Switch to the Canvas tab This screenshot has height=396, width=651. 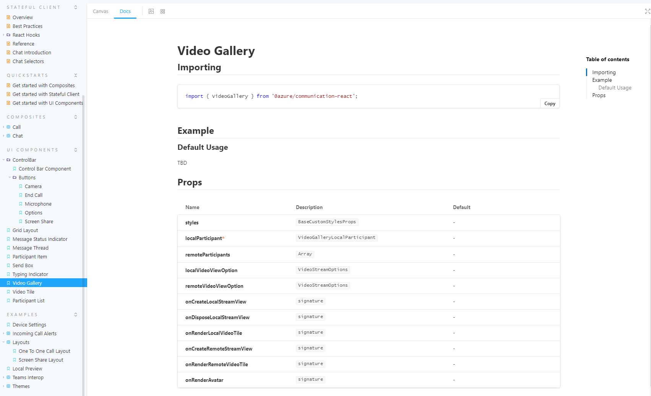click(100, 11)
